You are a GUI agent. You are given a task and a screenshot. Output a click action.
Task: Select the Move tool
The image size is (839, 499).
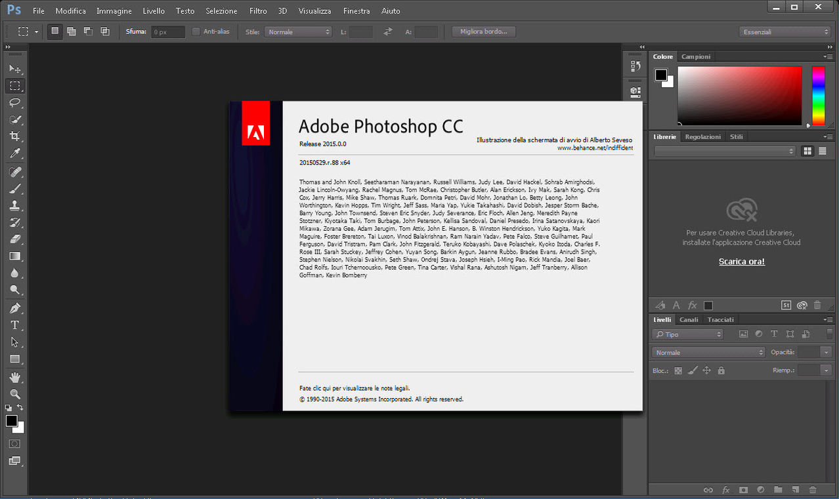(14, 69)
